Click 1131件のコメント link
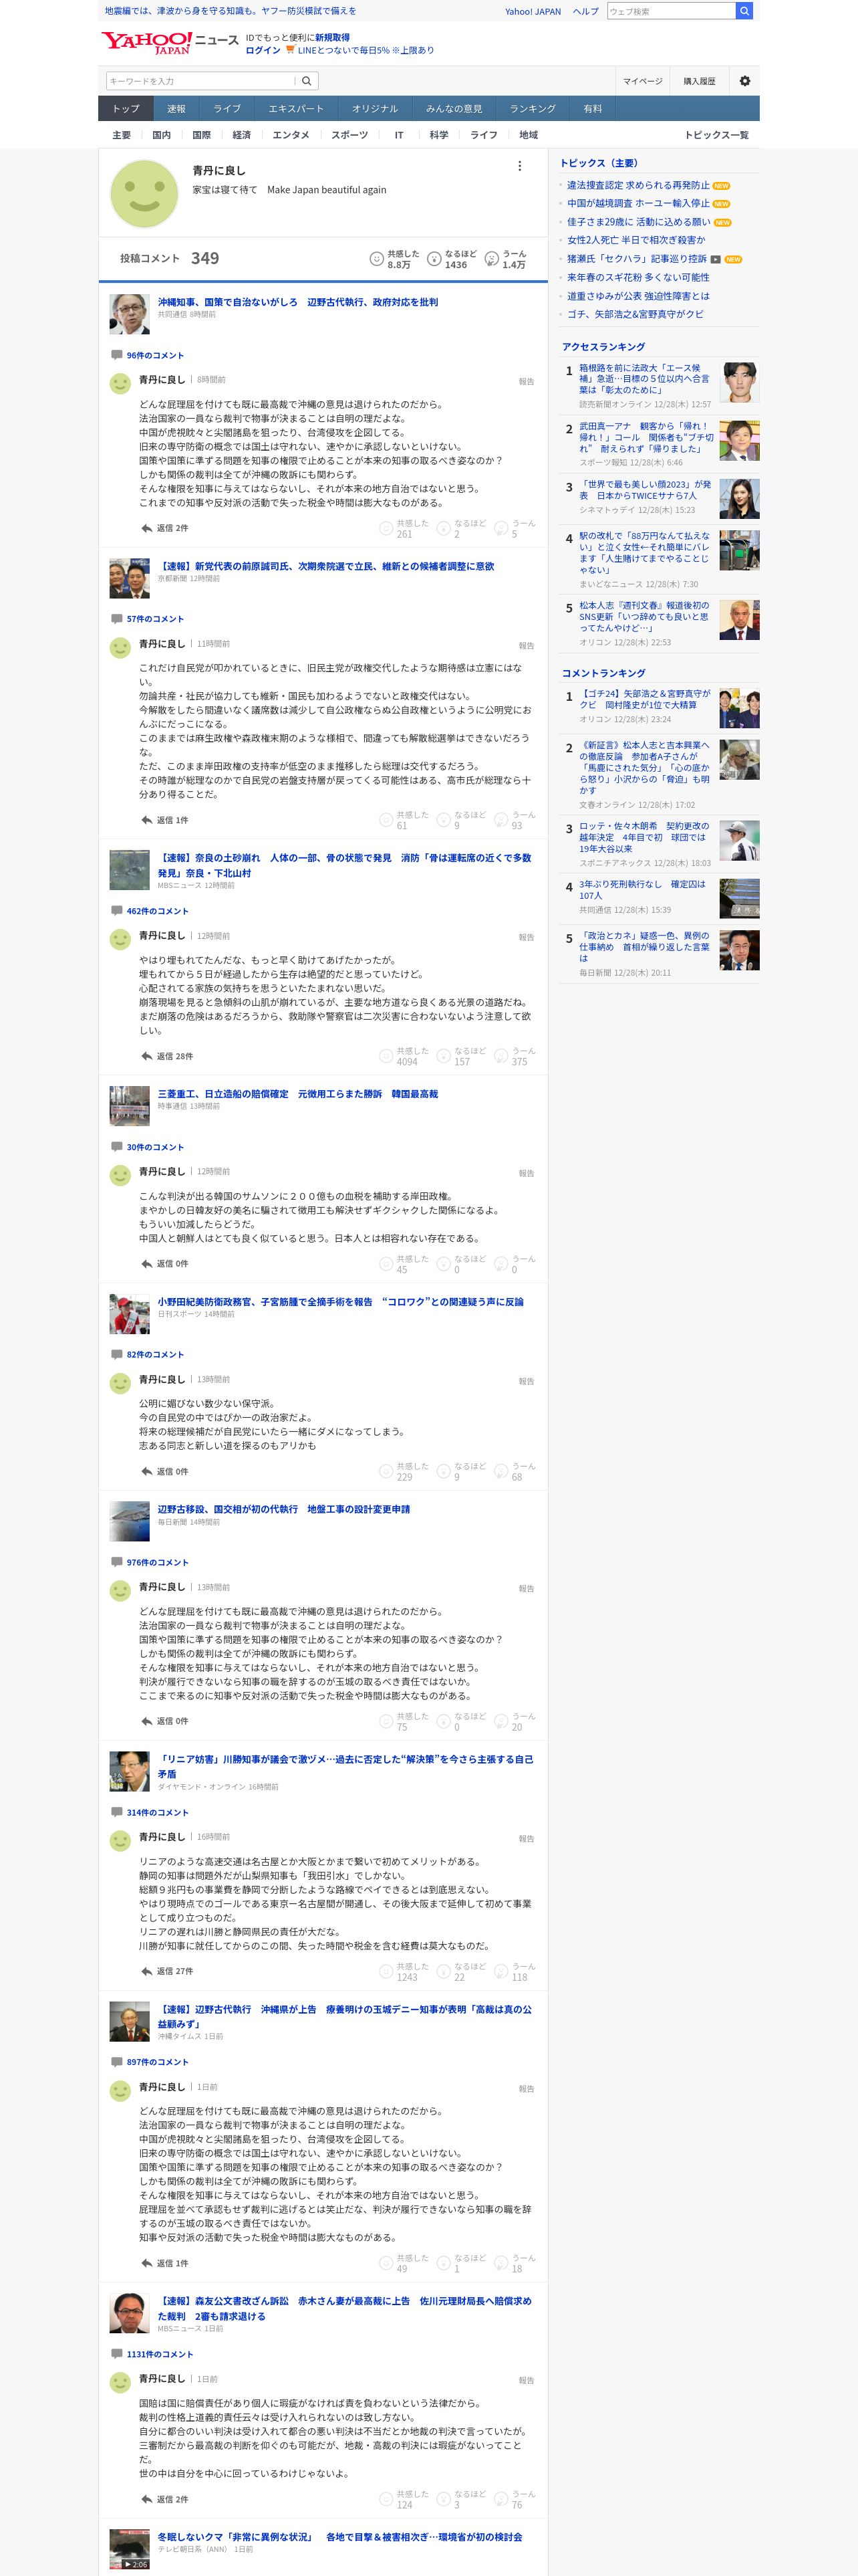Screen dimensions: 858x2576 click(x=160, y=2354)
